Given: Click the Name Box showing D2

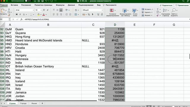Looking at the screenshot, I should (4, 19).
